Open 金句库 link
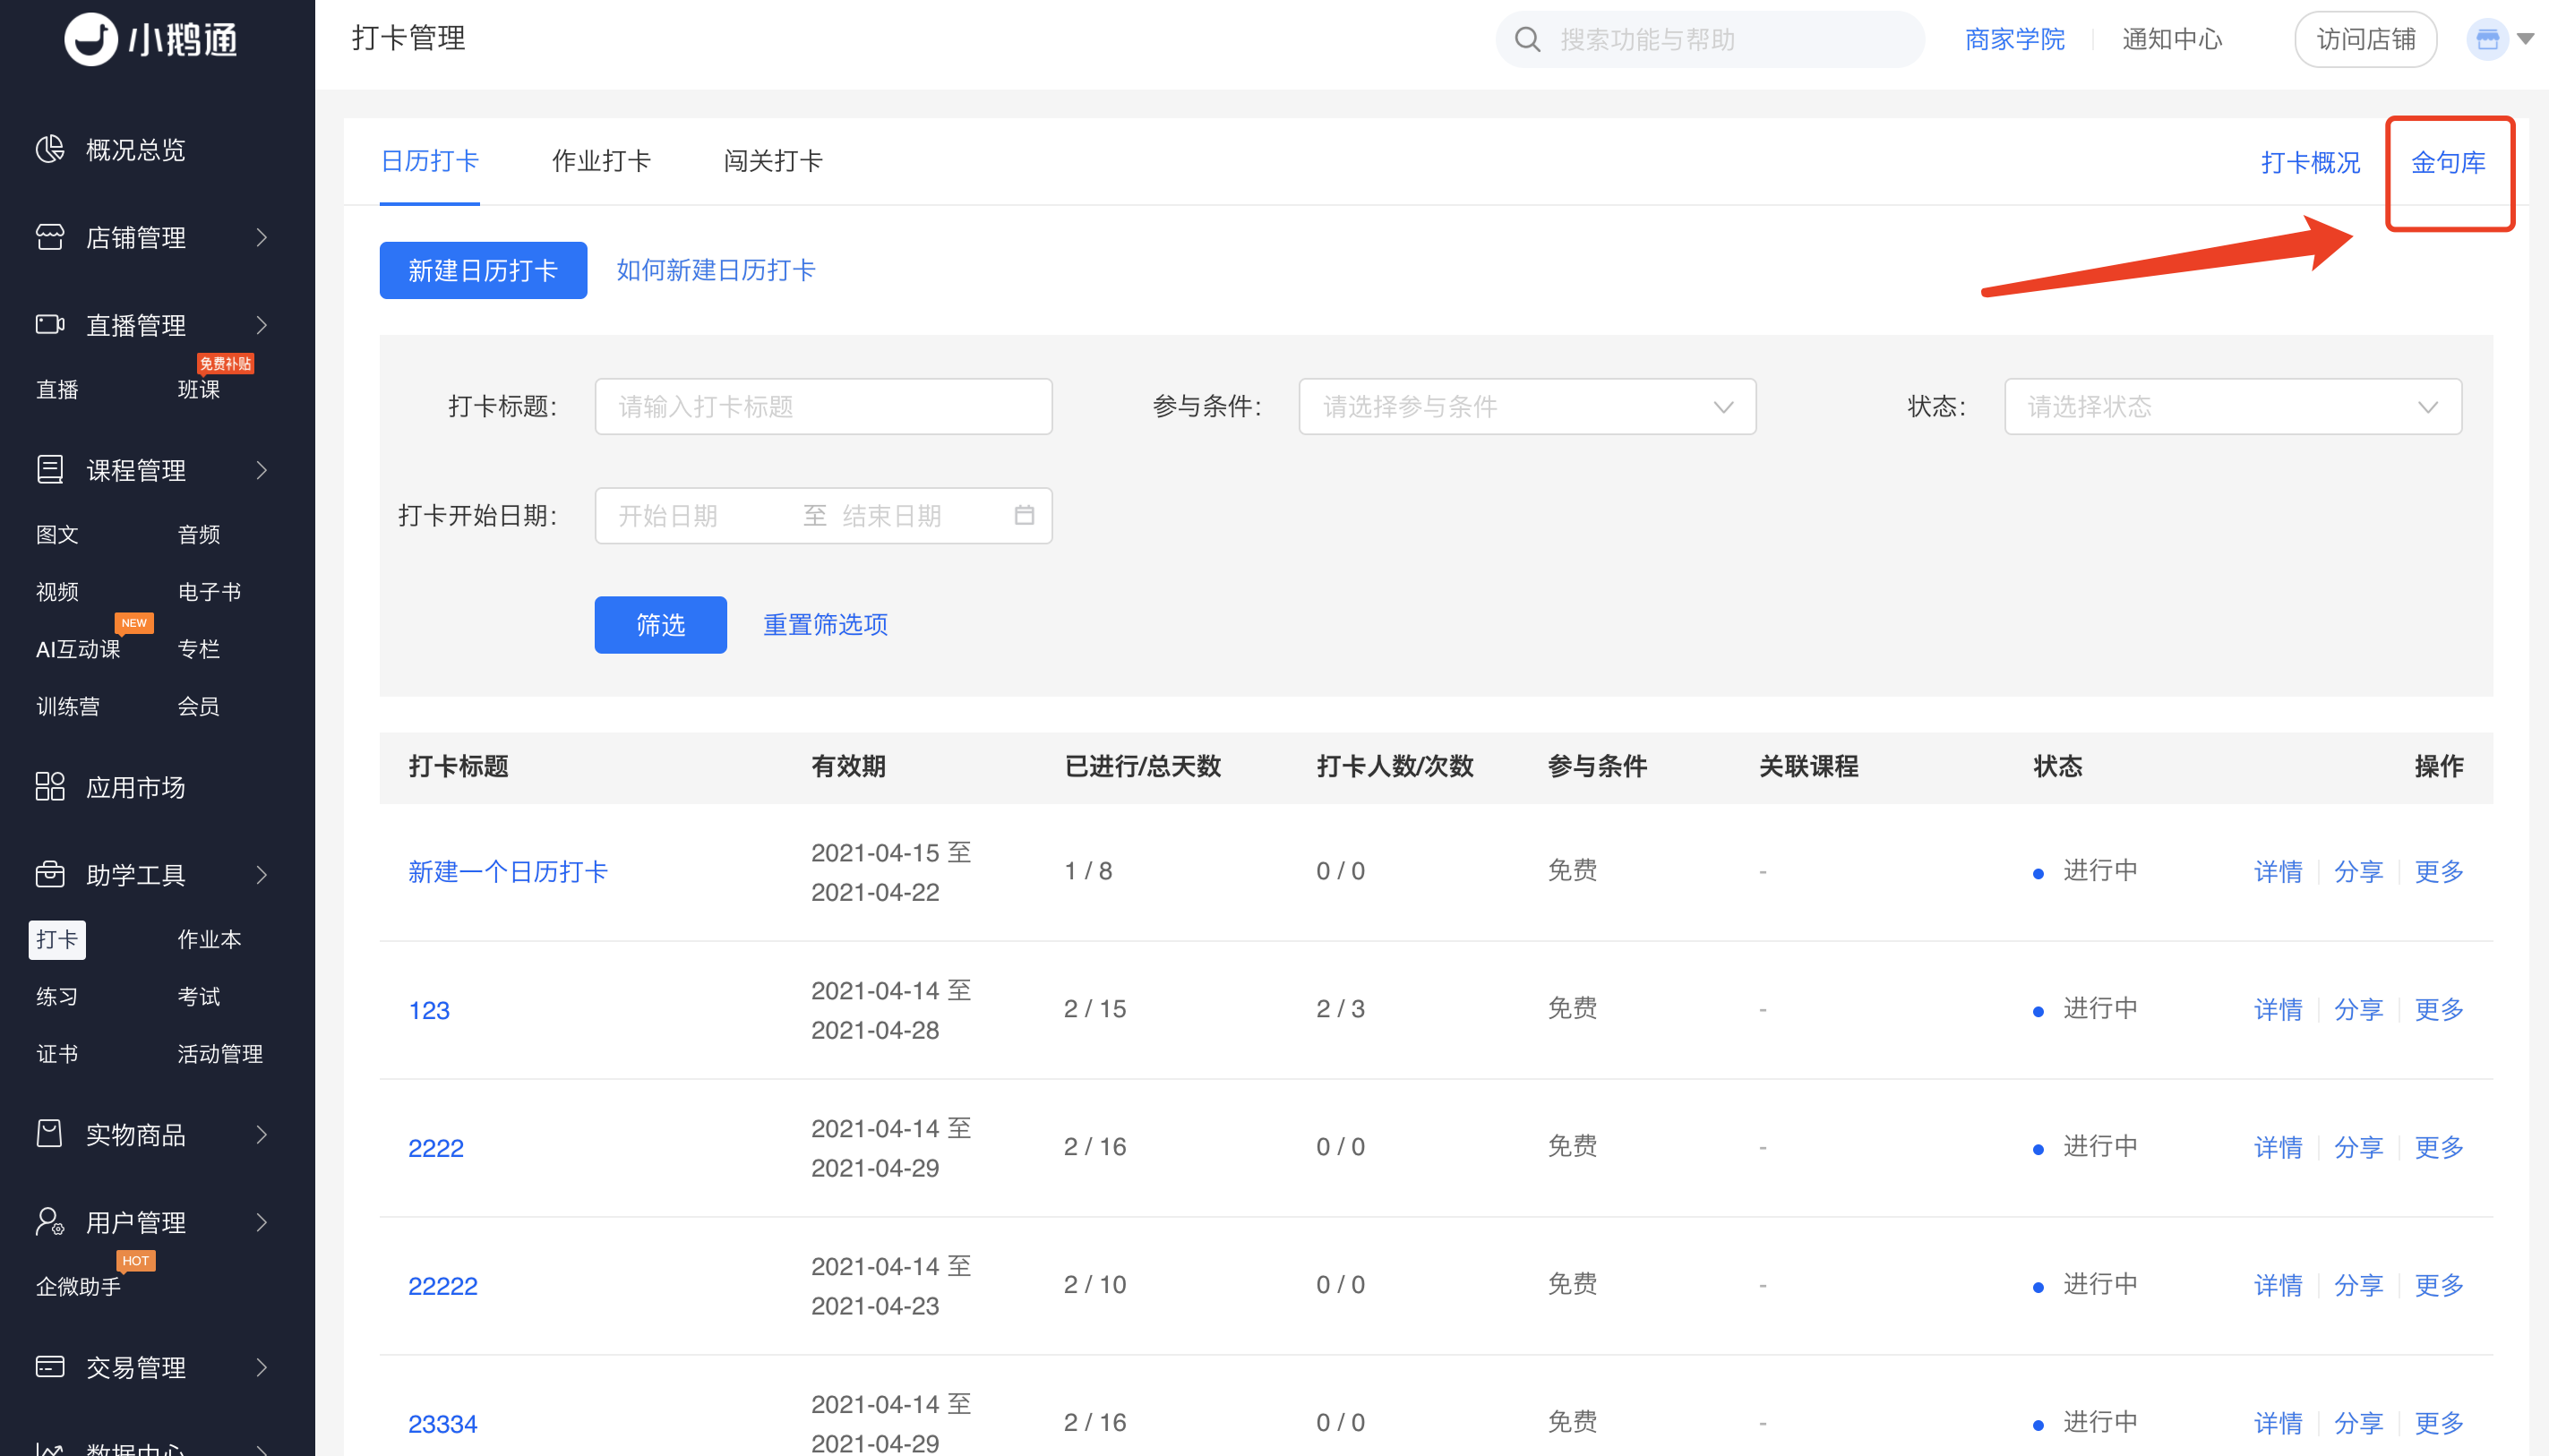The height and width of the screenshot is (1456, 2549). point(2448,162)
